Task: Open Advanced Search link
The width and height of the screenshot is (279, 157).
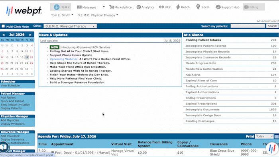Action: (268, 21)
